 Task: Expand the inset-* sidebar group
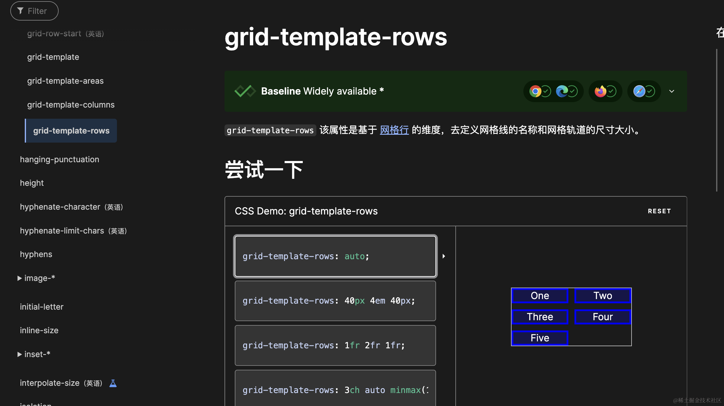pos(20,354)
